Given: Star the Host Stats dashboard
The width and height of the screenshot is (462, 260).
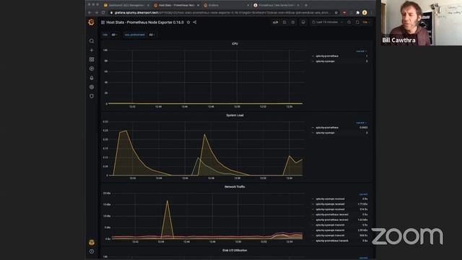Looking at the screenshot, I should click(x=188, y=22).
